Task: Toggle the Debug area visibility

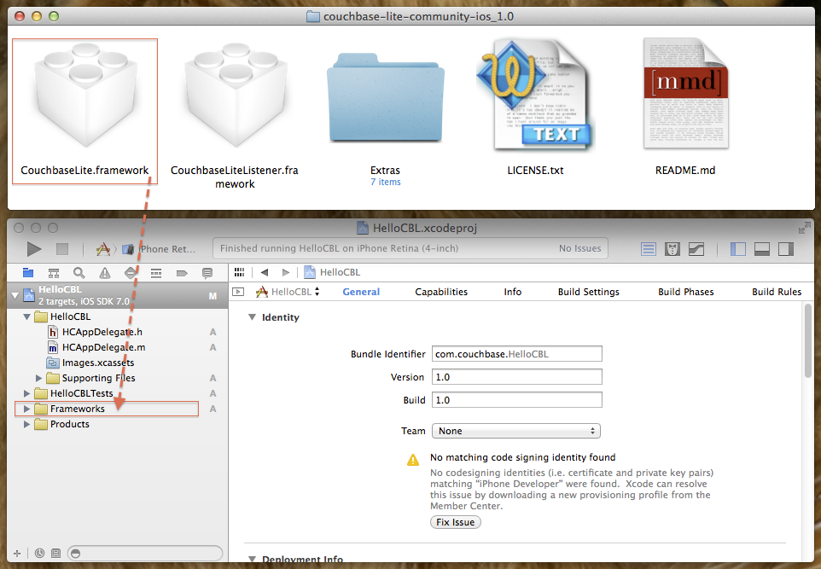Action: click(x=762, y=249)
